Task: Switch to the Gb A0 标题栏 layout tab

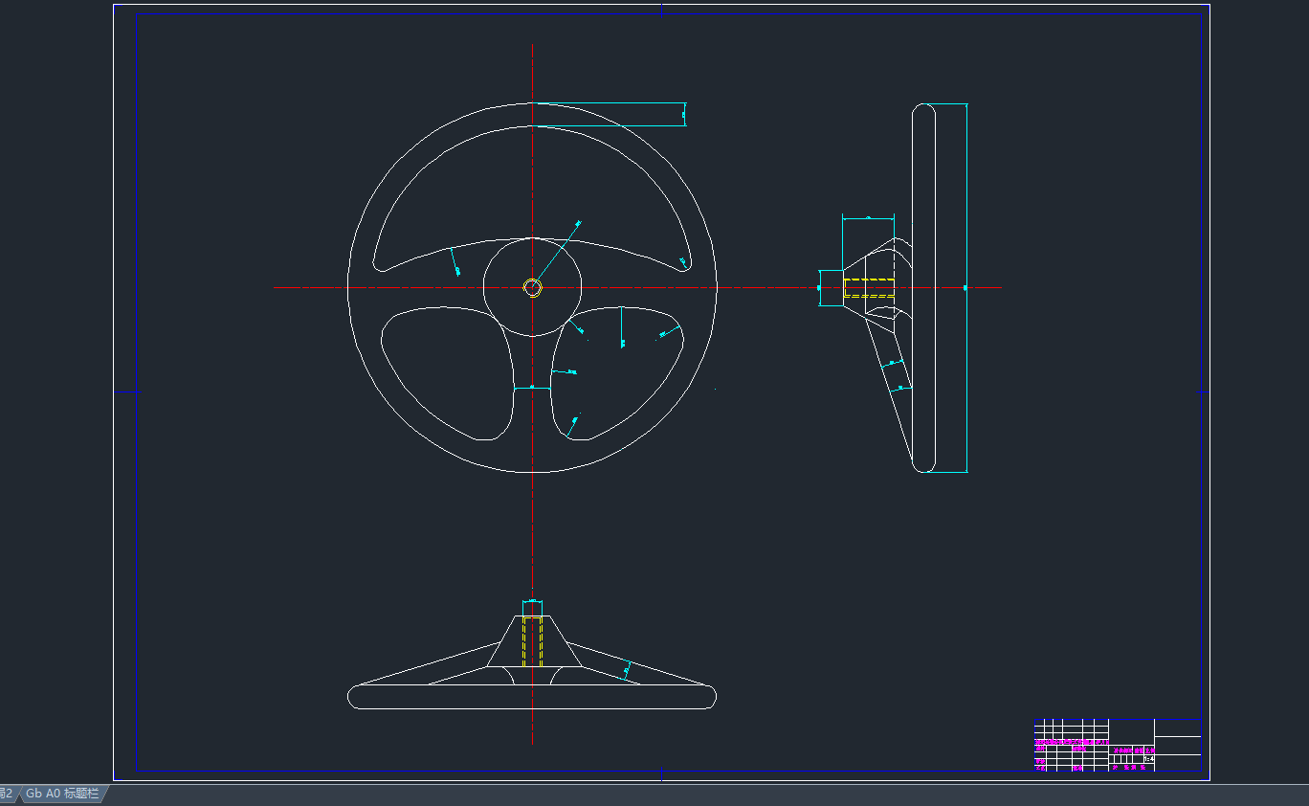Action: pyautogui.click(x=62, y=794)
